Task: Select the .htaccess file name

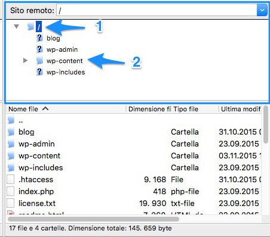Action: pos(36,180)
